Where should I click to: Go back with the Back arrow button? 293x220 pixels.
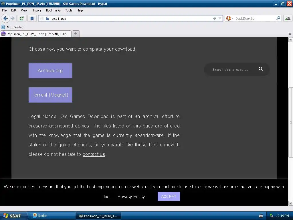[5, 18]
